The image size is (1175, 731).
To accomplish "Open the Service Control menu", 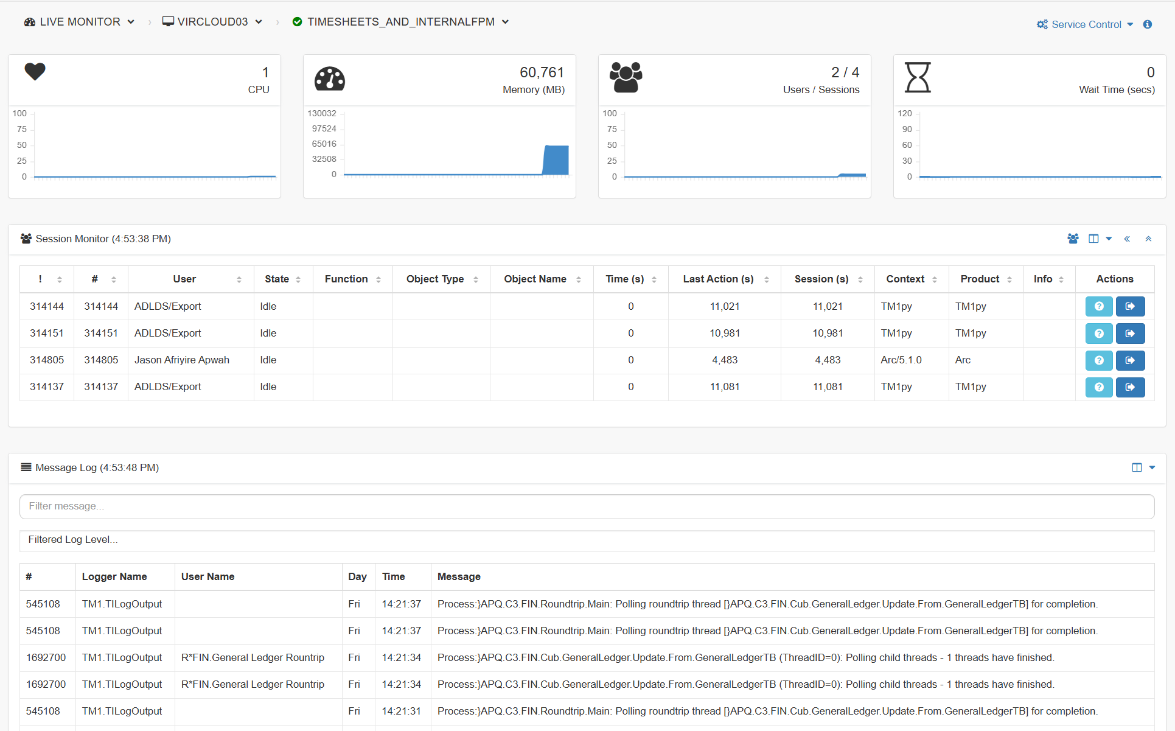I will 1085,24.
